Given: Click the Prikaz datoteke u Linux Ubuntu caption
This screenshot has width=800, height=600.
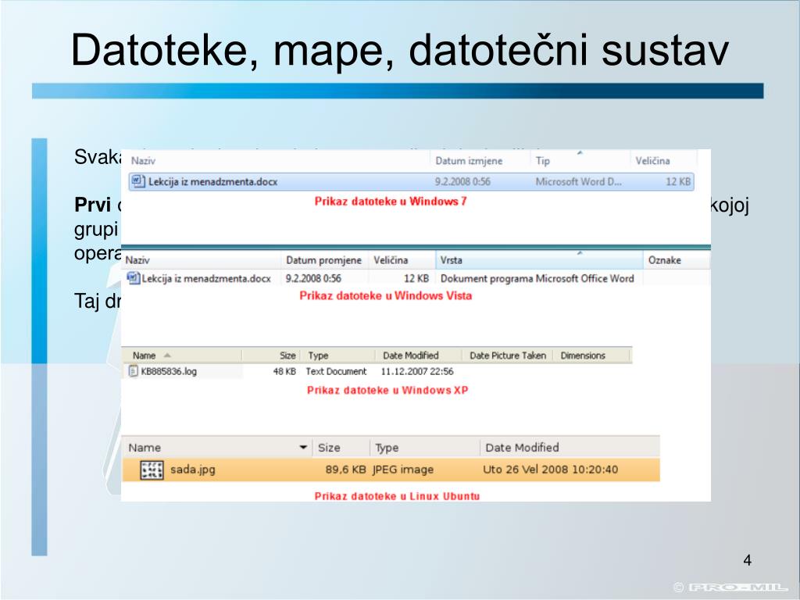Looking at the screenshot, I should pos(397,496).
